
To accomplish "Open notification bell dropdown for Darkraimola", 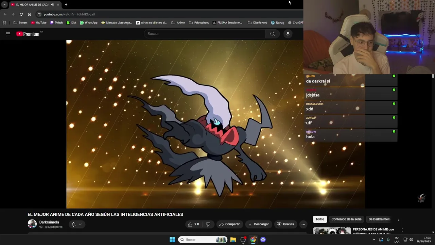I will coord(76,224).
